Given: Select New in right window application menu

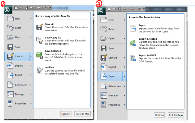Looking at the screenshot, I should click(112, 20).
